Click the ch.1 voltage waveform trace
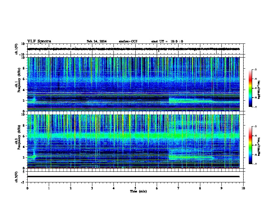 tap(133, 49)
